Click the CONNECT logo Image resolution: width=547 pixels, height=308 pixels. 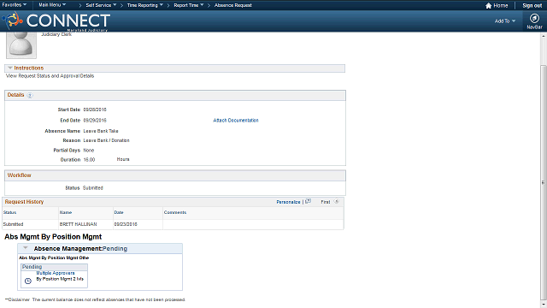coord(57,21)
